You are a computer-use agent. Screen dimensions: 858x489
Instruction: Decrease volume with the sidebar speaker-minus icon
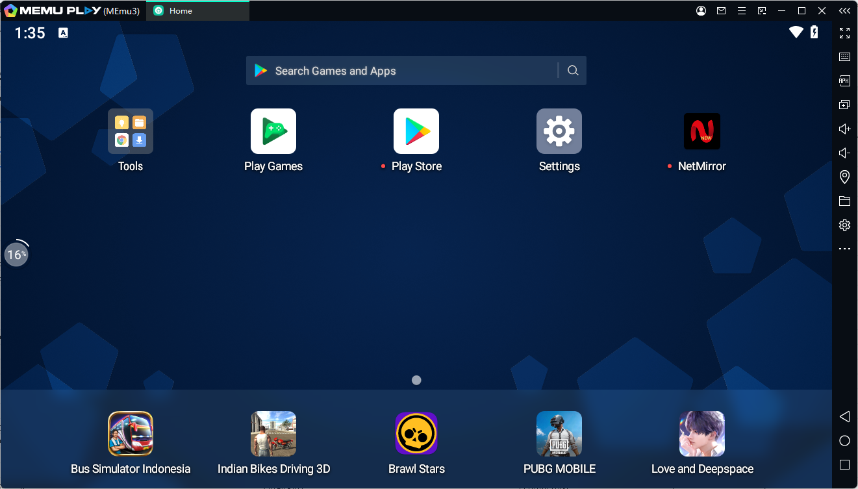click(x=844, y=153)
